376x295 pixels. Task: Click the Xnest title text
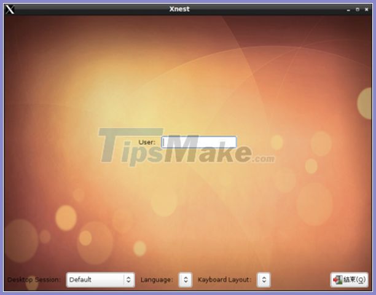tap(179, 9)
